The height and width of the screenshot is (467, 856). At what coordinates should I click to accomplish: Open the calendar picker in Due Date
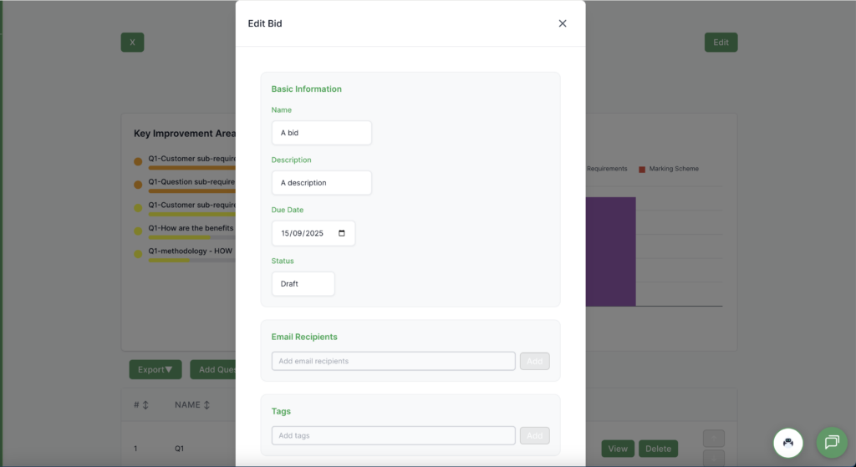click(341, 234)
